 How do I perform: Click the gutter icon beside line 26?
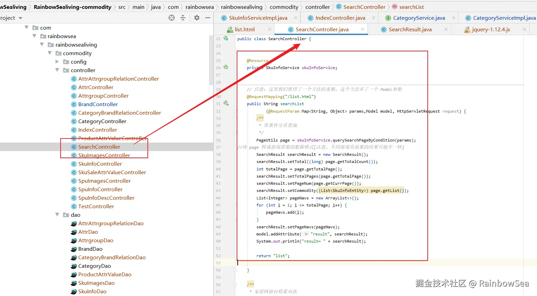[226, 67]
